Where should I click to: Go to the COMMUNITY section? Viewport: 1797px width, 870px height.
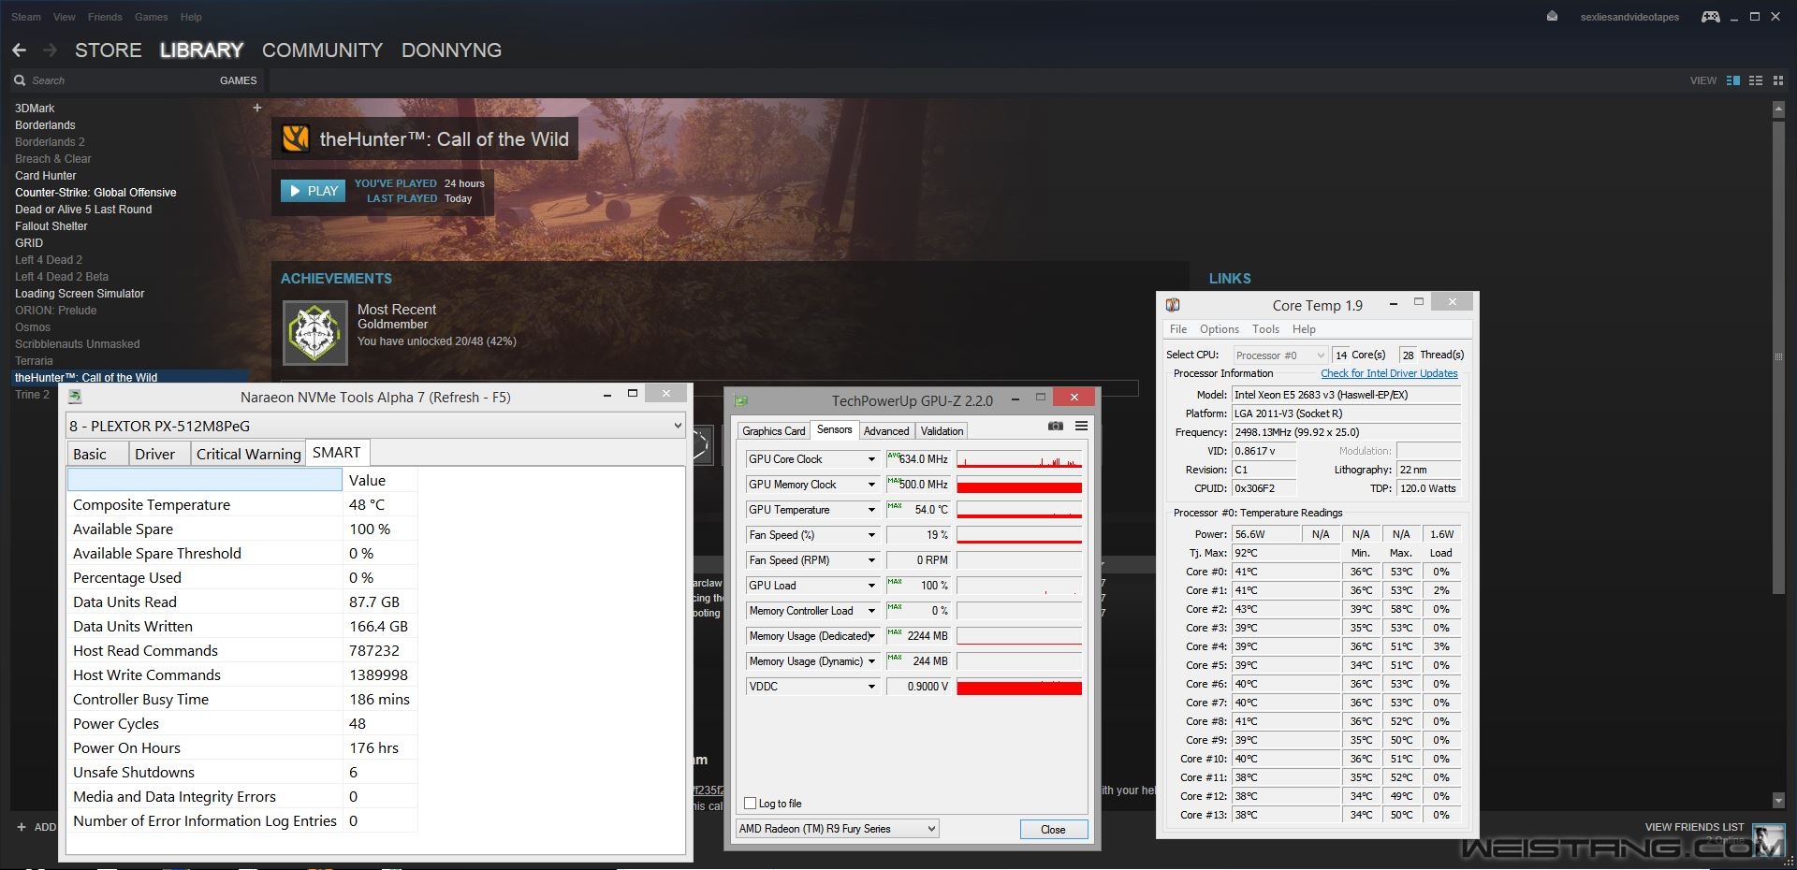[x=322, y=51]
